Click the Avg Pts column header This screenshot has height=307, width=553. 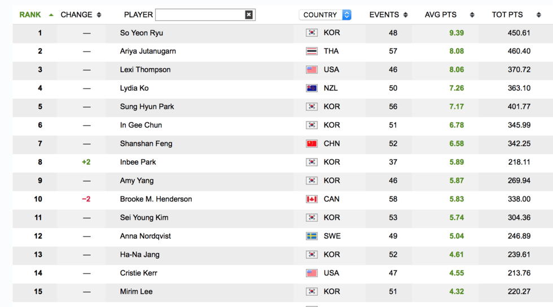[441, 15]
